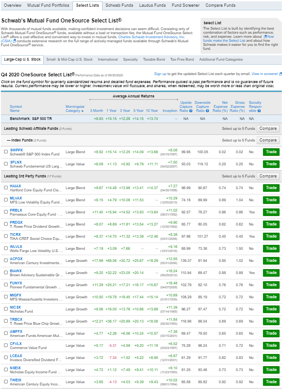Tick the NICSX fund checkbox

pos(6,309)
